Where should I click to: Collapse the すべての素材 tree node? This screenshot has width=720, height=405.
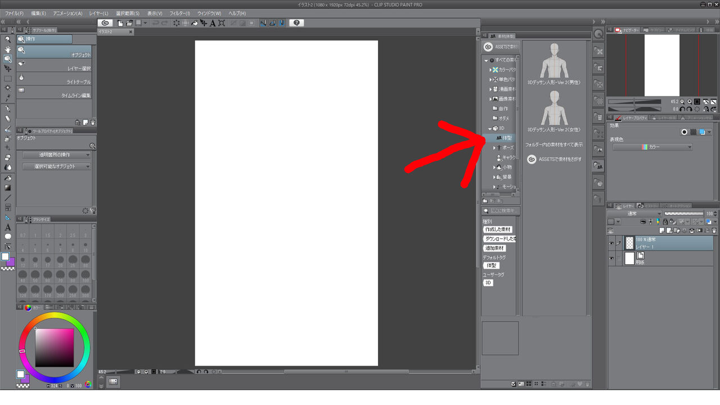point(486,60)
